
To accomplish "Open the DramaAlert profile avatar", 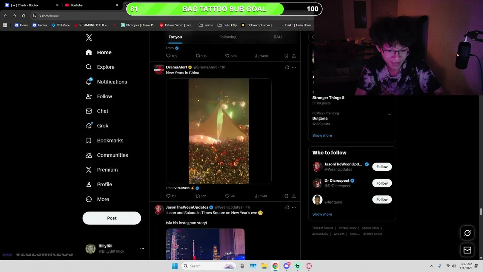I will point(159,70).
